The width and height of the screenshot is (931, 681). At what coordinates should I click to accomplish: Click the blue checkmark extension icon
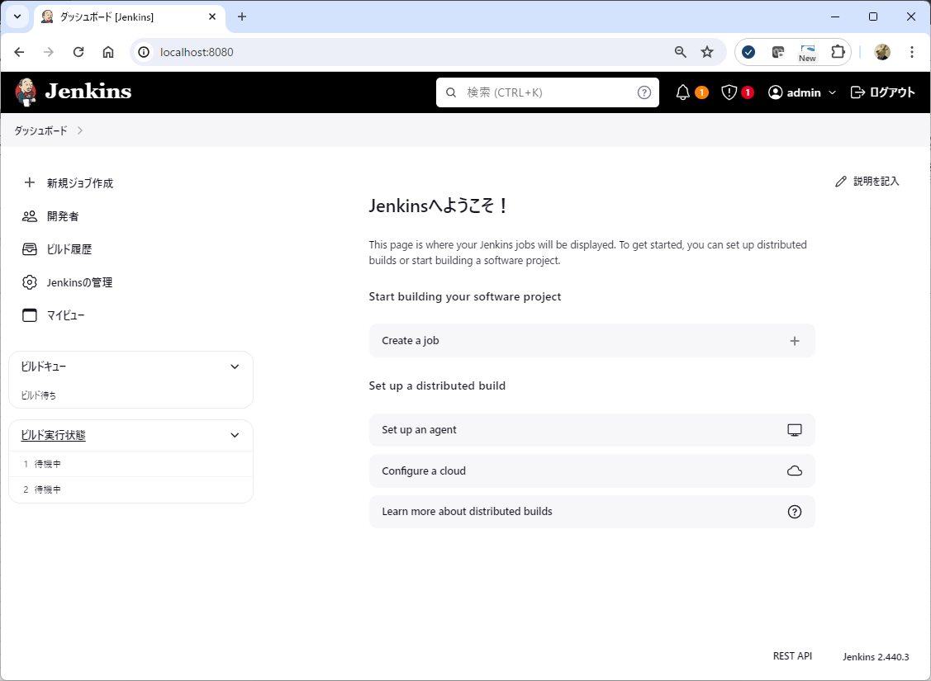coord(748,52)
